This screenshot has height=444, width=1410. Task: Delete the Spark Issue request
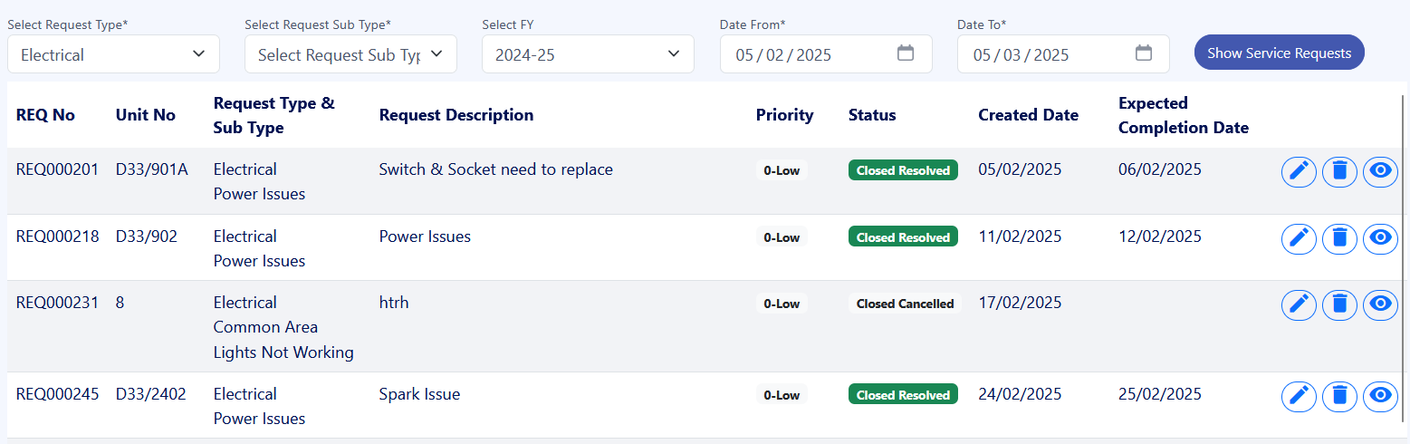pos(1339,396)
